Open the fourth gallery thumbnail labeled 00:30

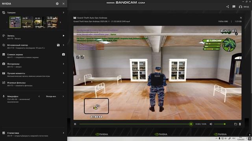coord(52,22)
